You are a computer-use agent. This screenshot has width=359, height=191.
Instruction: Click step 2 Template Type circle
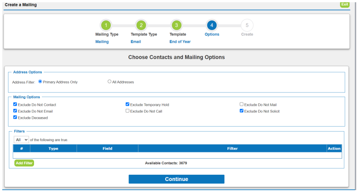pyautogui.click(x=141, y=25)
